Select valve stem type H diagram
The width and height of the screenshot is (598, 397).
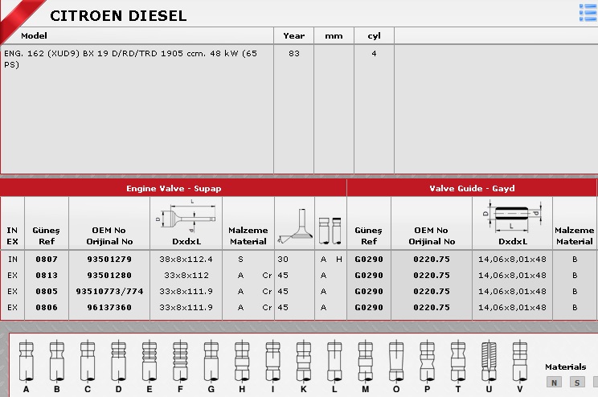pos(241,361)
